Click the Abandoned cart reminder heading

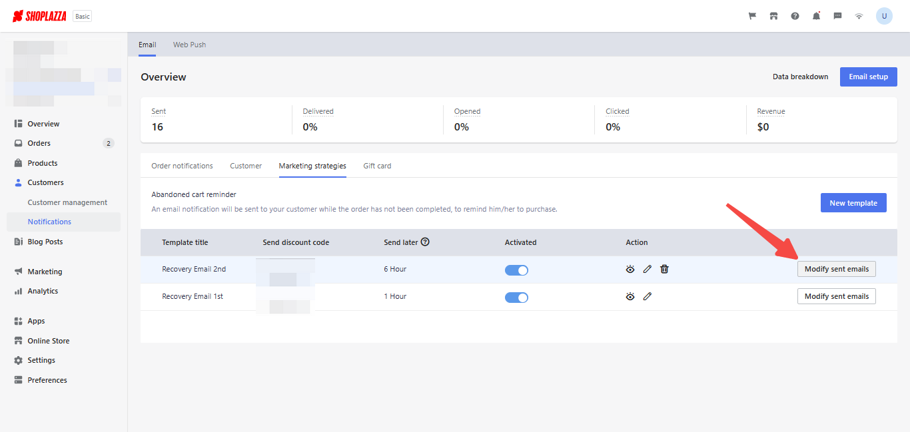(194, 194)
